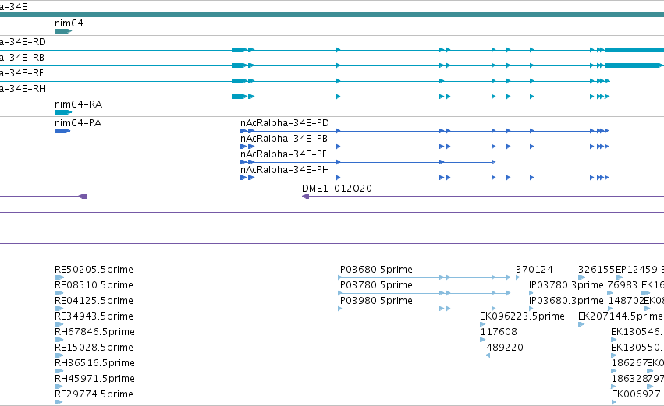The width and height of the screenshot is (664, 406).
Task: Click the nimC4-RA transcript arrow glyph
Action: pos(63,112)
